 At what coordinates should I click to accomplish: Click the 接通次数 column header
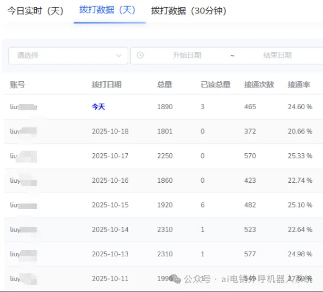tap(259, 84)
